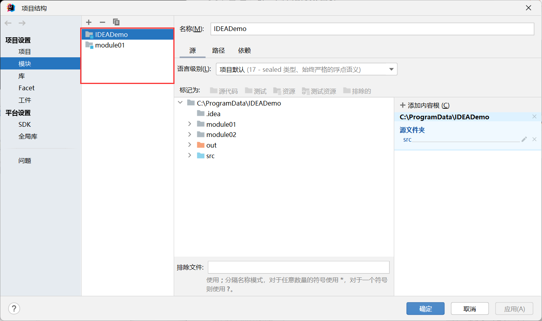Click the 名称 input field

372,29
